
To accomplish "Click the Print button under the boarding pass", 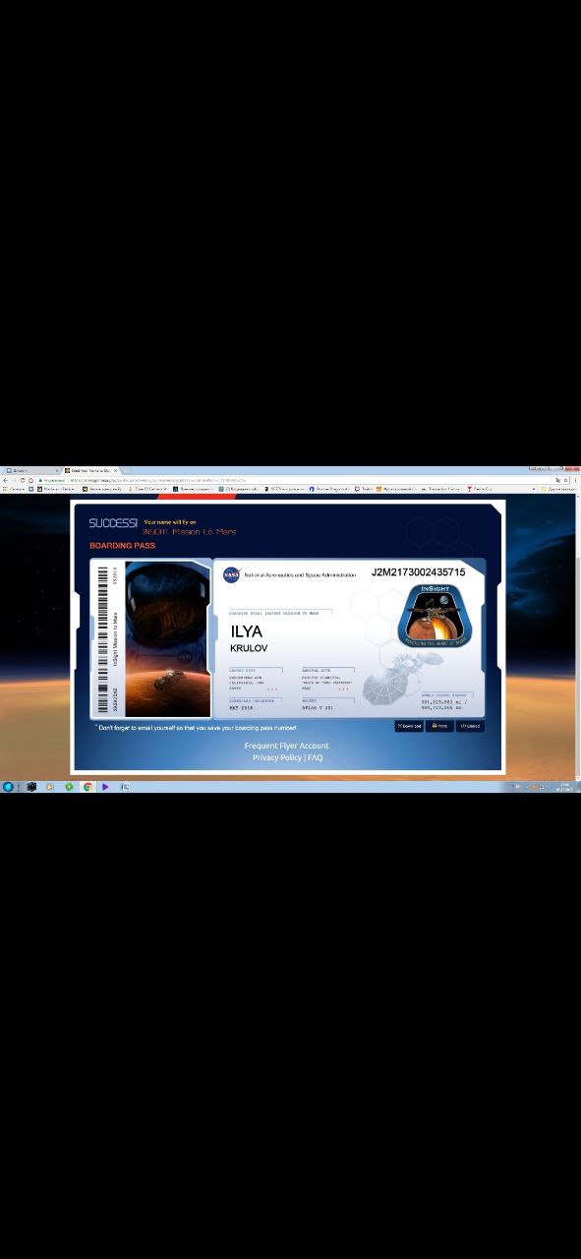I will click(439, 726).
